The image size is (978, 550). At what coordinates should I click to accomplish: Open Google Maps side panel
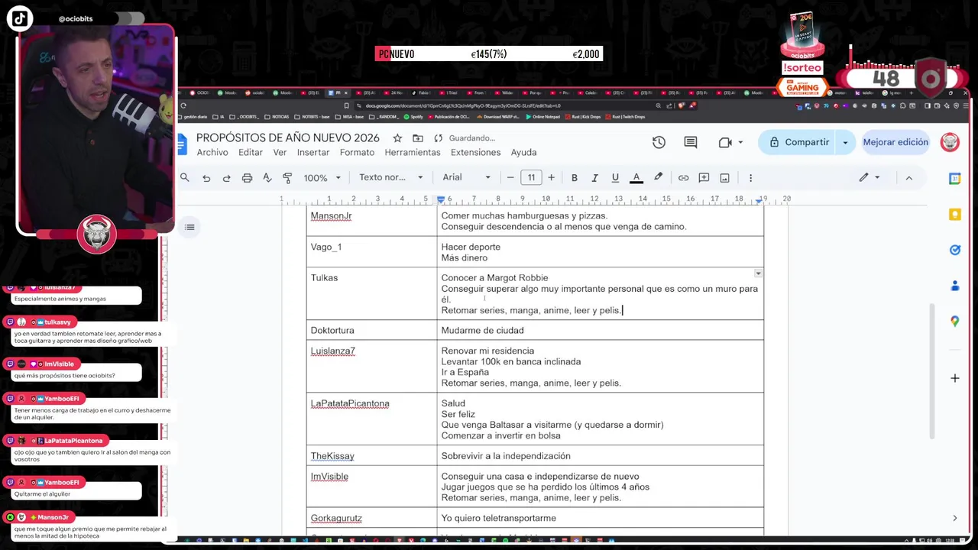pos(954,322)
